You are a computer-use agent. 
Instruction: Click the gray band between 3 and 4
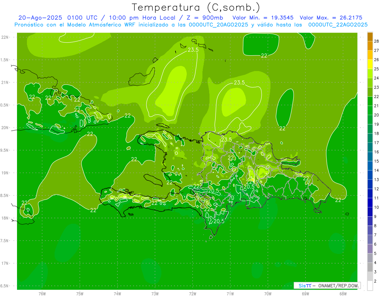(370, 267)
